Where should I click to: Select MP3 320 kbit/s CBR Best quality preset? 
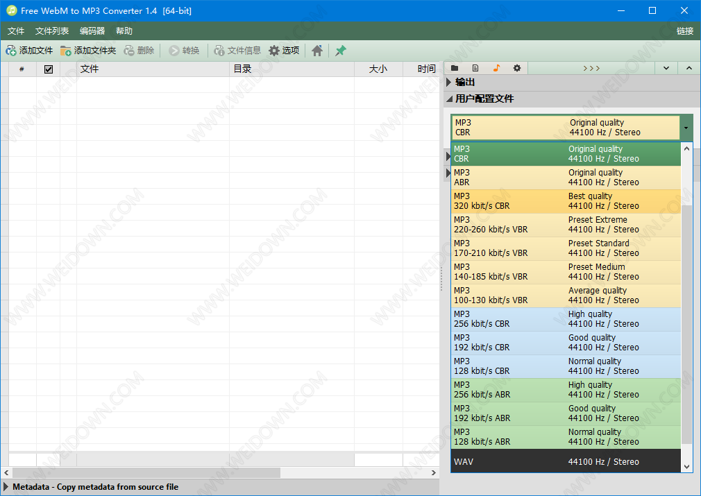pos(566,201)
